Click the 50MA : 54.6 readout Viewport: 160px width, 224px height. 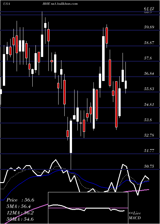(x=20, y=219)
